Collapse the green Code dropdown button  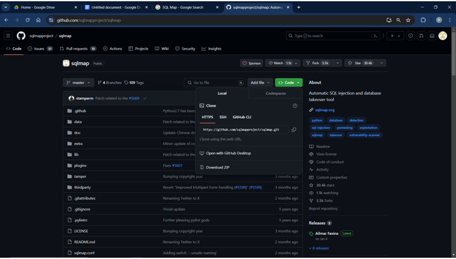(x=288, y=83)
